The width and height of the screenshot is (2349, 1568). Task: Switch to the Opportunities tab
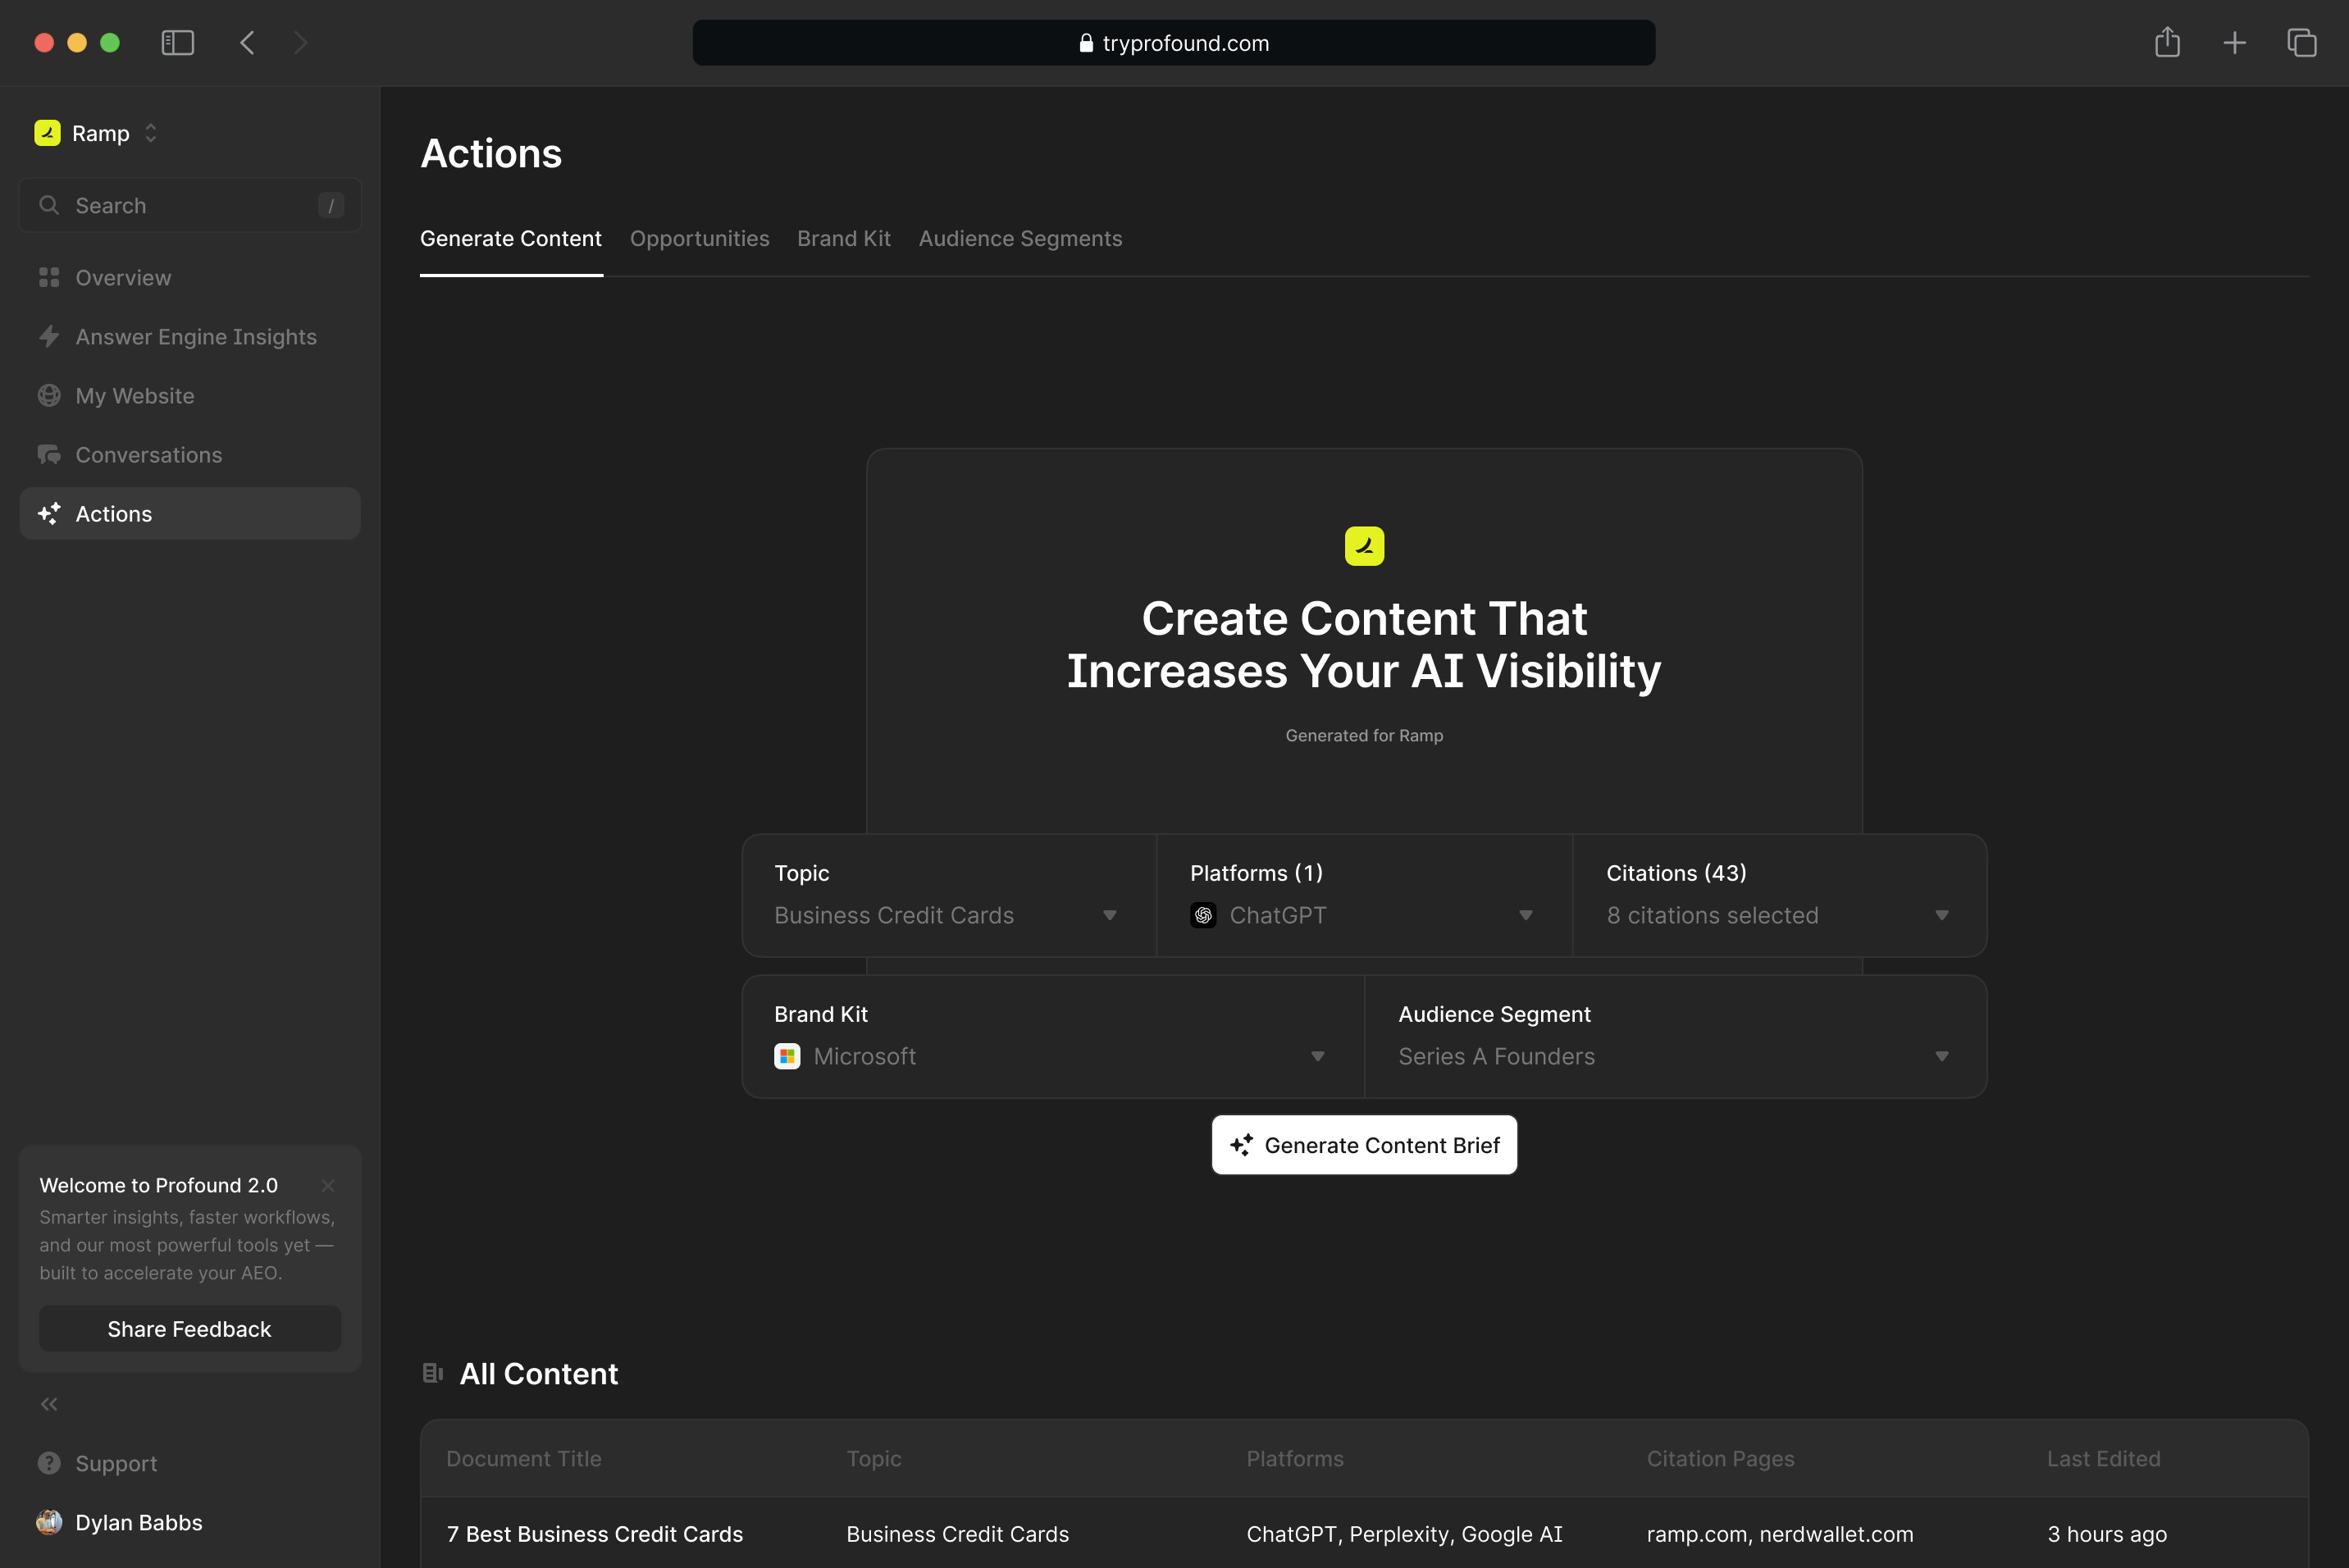699,239
